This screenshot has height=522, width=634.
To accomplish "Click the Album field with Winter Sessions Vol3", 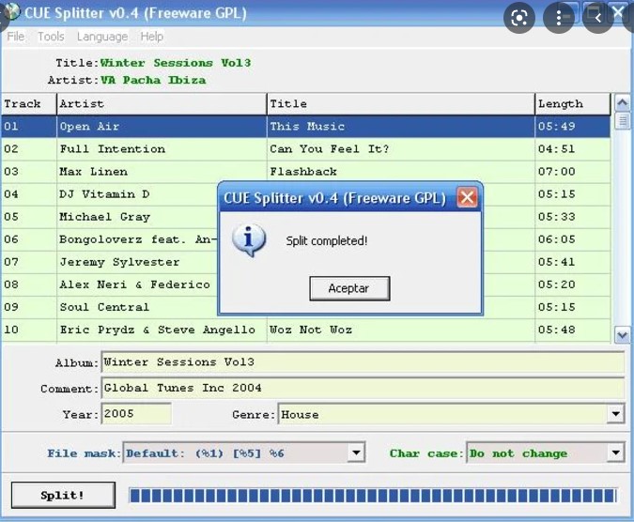I will (x=363, y=362).
